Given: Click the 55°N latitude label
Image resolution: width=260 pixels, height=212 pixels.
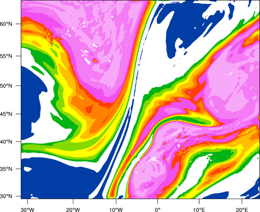Looking at the screenshot, I should (6, 56).
